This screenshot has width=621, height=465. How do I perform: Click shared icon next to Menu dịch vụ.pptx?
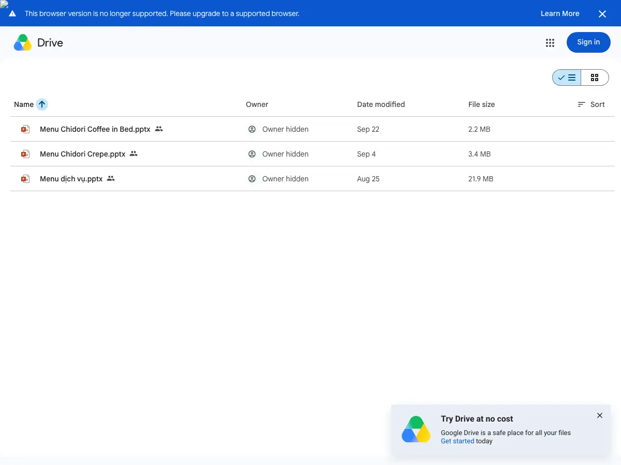(x=111, y=178)
